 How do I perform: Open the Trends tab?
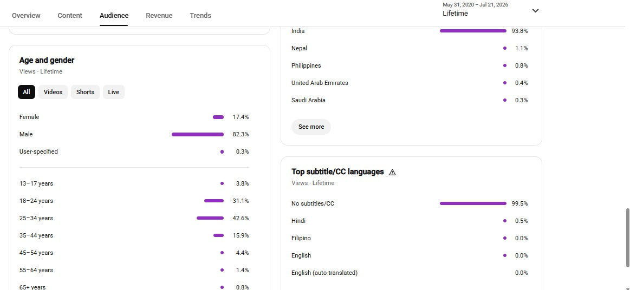(200, 15)
